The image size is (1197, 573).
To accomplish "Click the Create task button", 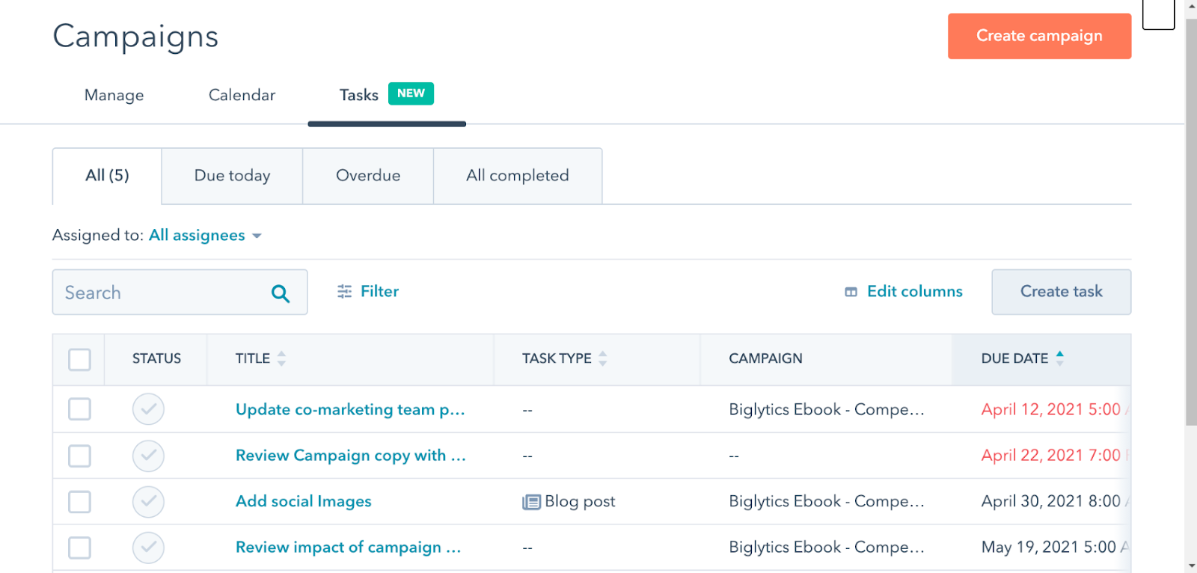I will point(1061,292).
